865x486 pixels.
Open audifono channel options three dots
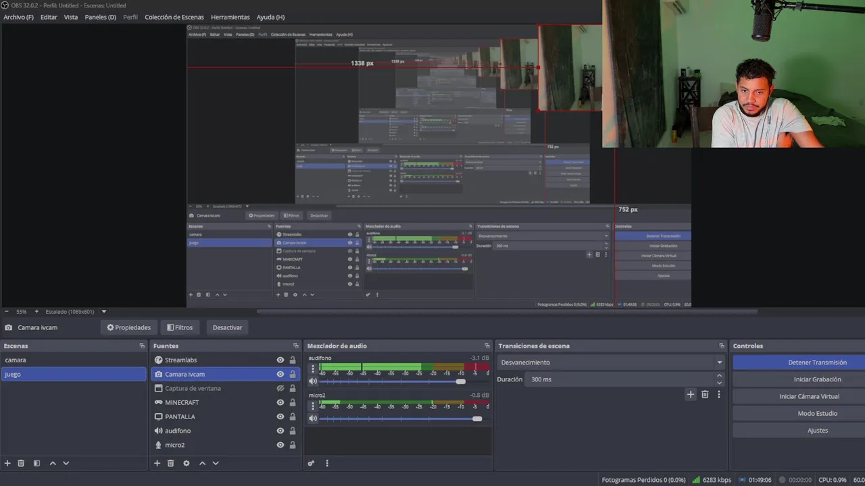click(313, 369)
